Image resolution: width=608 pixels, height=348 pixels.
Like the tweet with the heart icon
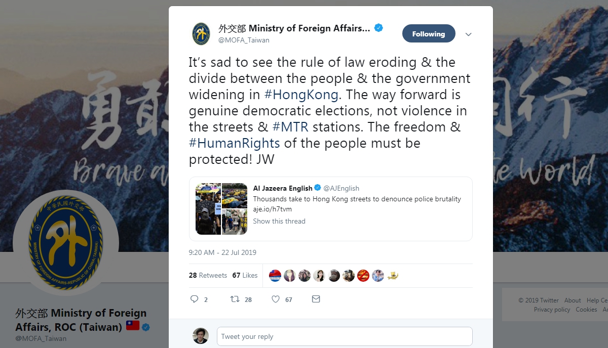click(276, 299)
